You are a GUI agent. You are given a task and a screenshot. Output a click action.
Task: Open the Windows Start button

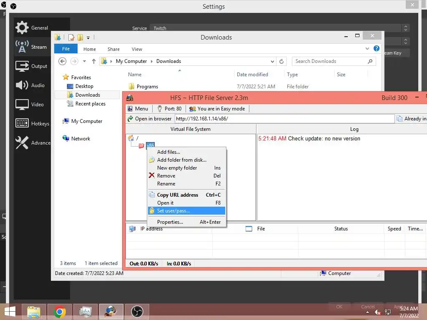(10, 312)
